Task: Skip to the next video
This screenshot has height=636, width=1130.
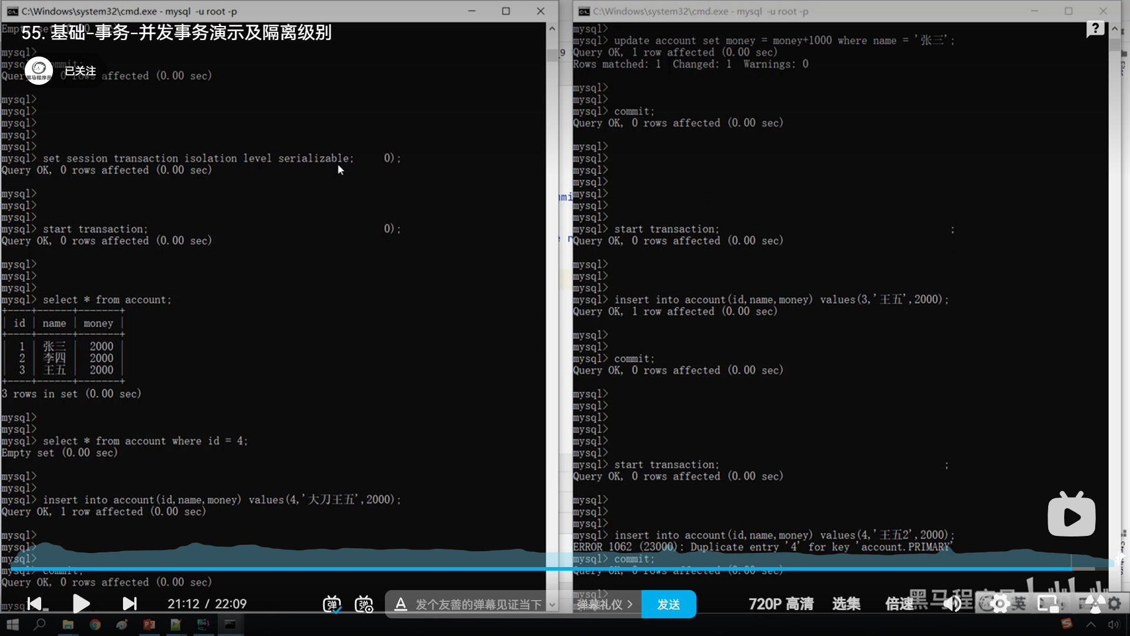Action: [129, 604]
